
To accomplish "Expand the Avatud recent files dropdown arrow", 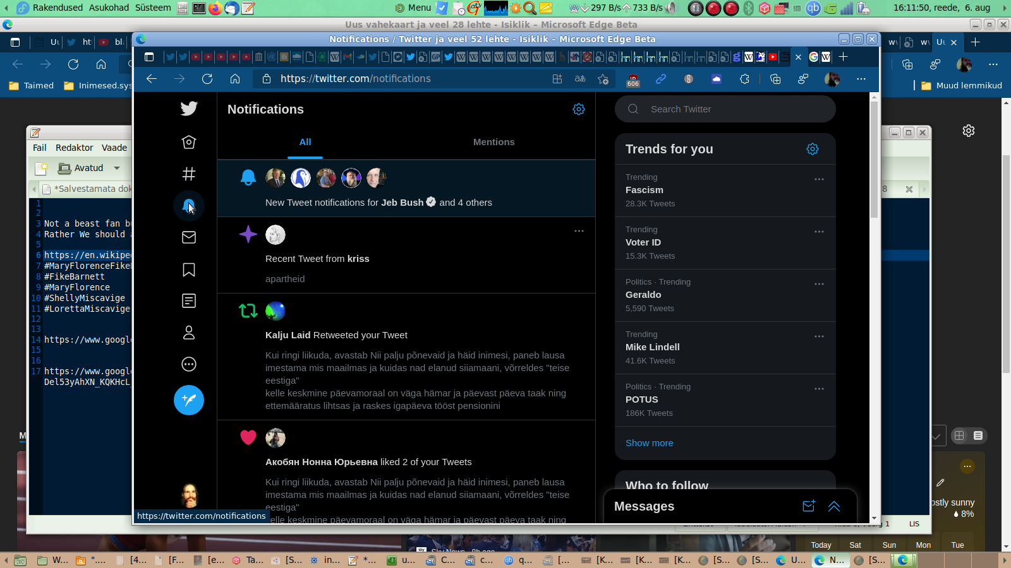I will [x=117, y=168].
